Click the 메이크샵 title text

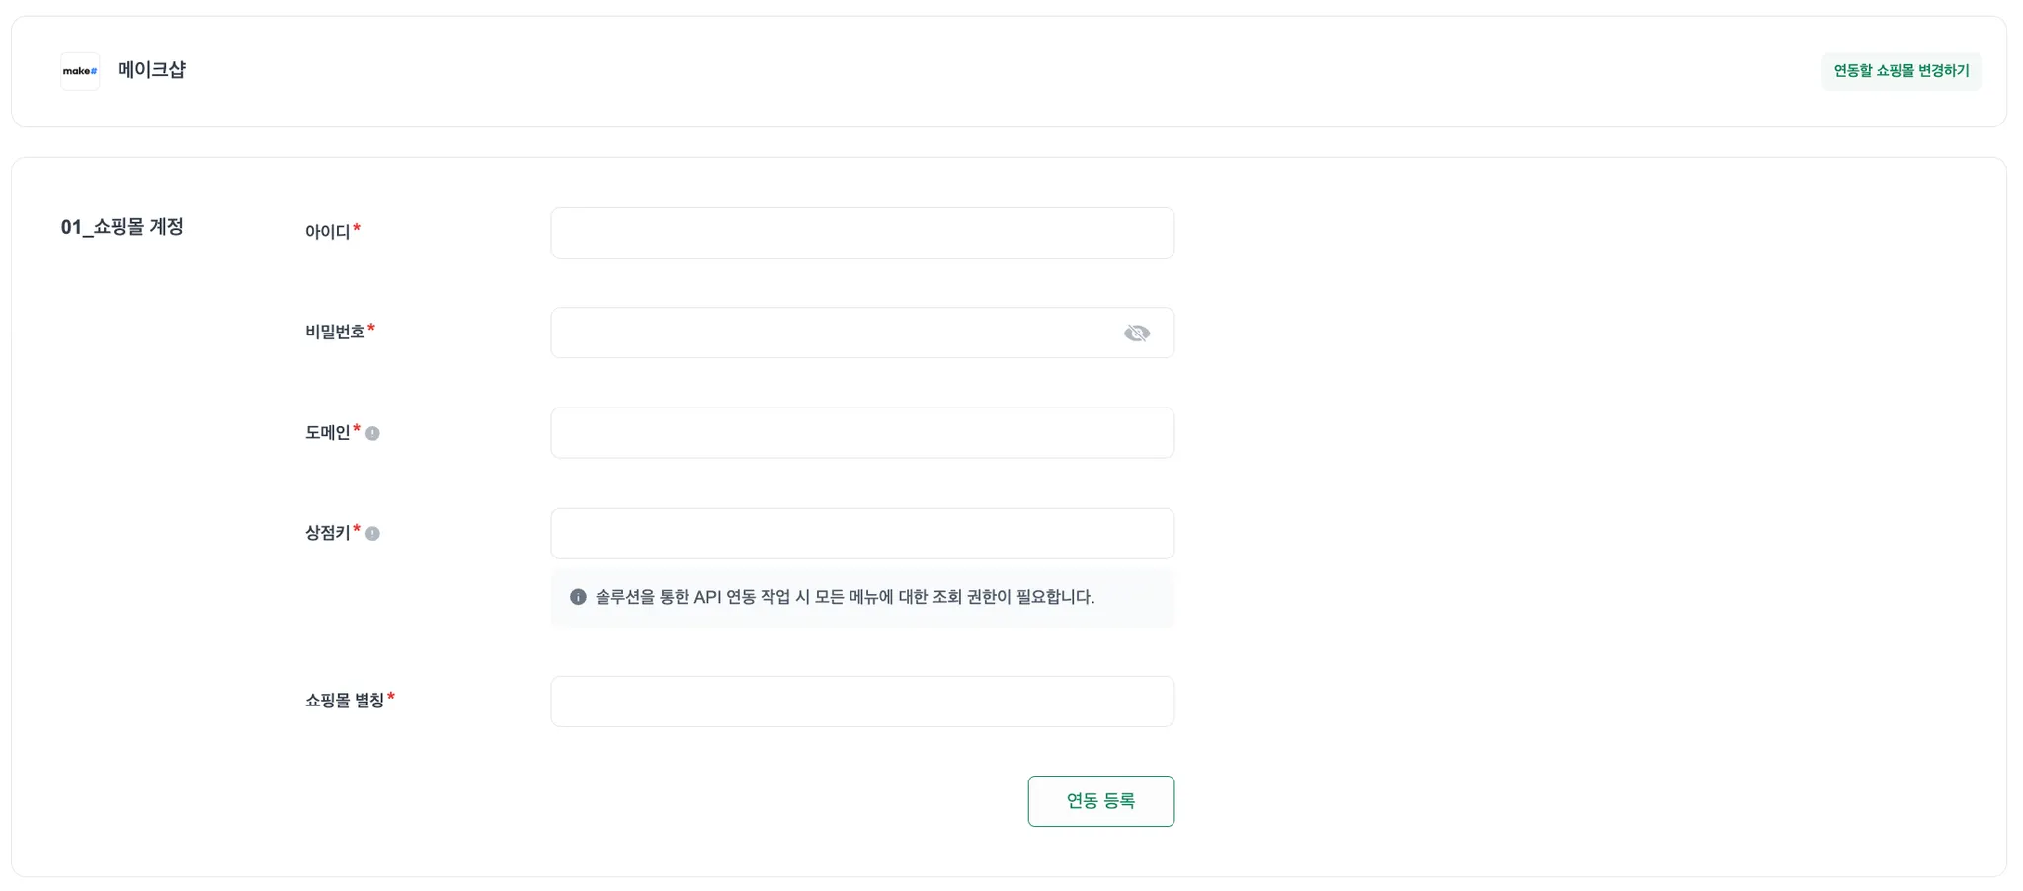coord(151,70)
